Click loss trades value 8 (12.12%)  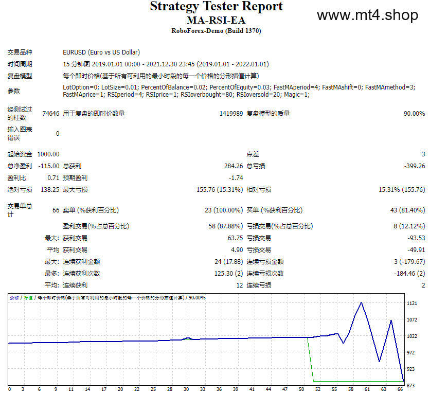pyautogui.click(x=409, y=226)
